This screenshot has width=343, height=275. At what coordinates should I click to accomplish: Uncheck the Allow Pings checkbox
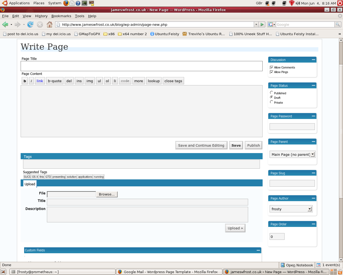(271, 72)
